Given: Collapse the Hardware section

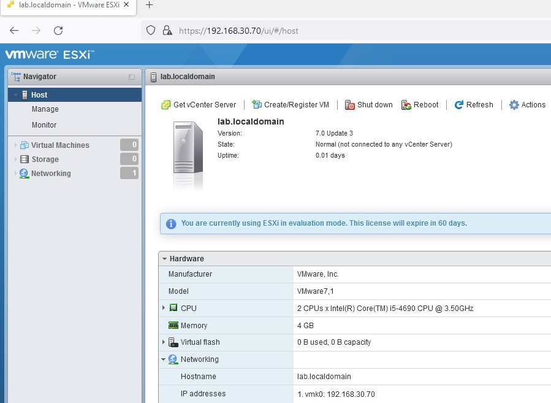Looking at the screenshot, I should 164,259.
